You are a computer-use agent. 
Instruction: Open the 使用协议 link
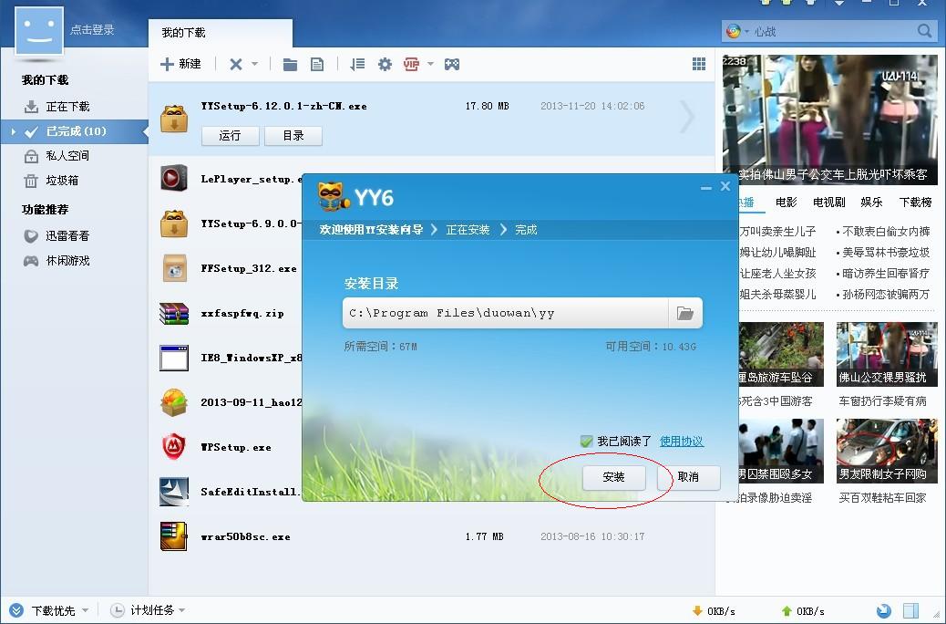[x=682, y=442]
